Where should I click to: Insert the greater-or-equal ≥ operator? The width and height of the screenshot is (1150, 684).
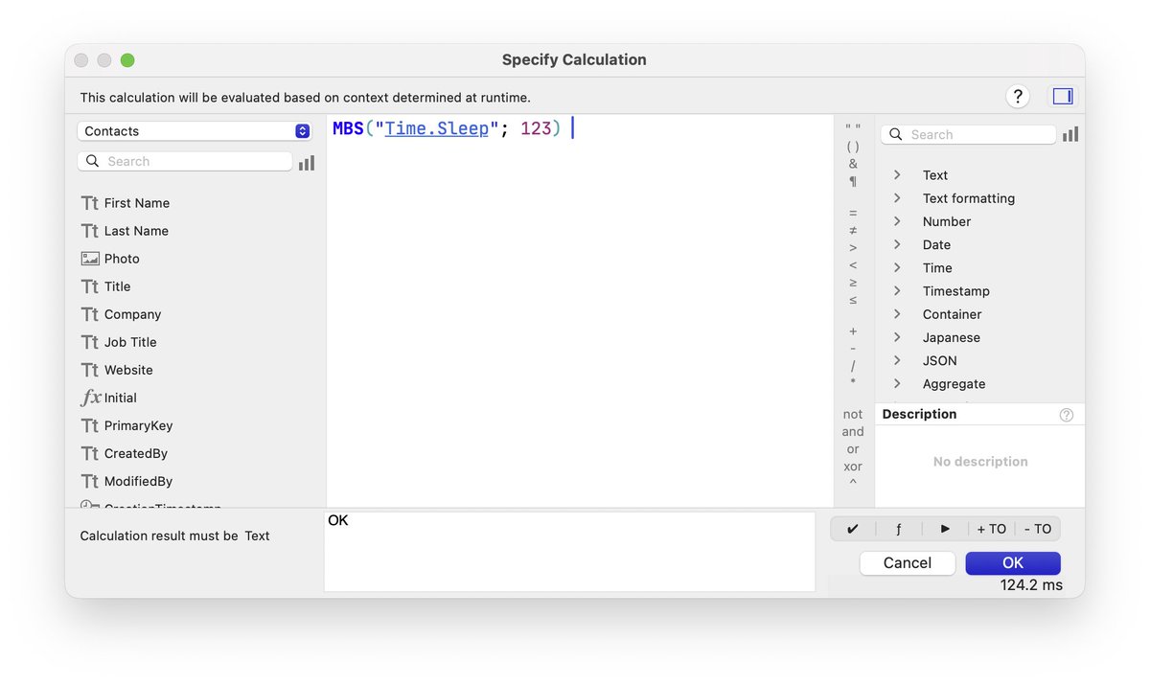[853, 282]
